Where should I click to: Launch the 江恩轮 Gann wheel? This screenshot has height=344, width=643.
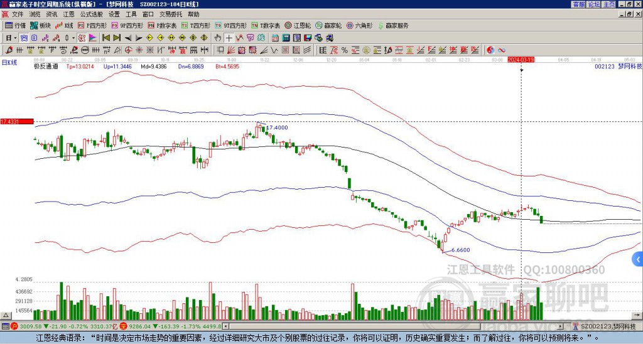(298, 25)
